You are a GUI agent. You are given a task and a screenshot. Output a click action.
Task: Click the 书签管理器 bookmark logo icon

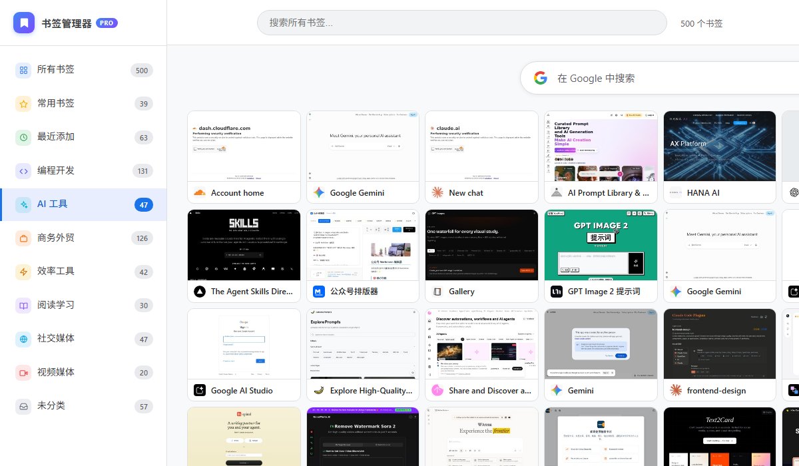[24, 23]
